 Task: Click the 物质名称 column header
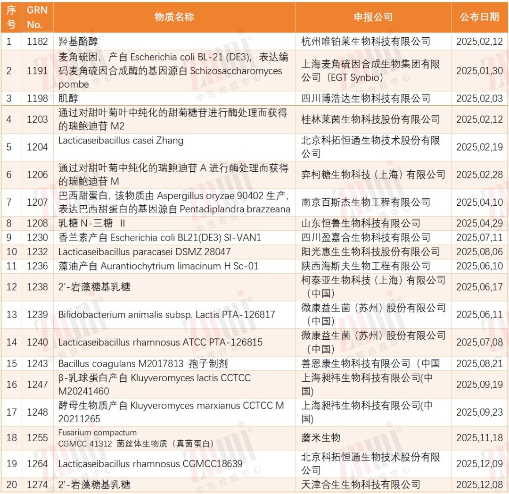(174, 17)
